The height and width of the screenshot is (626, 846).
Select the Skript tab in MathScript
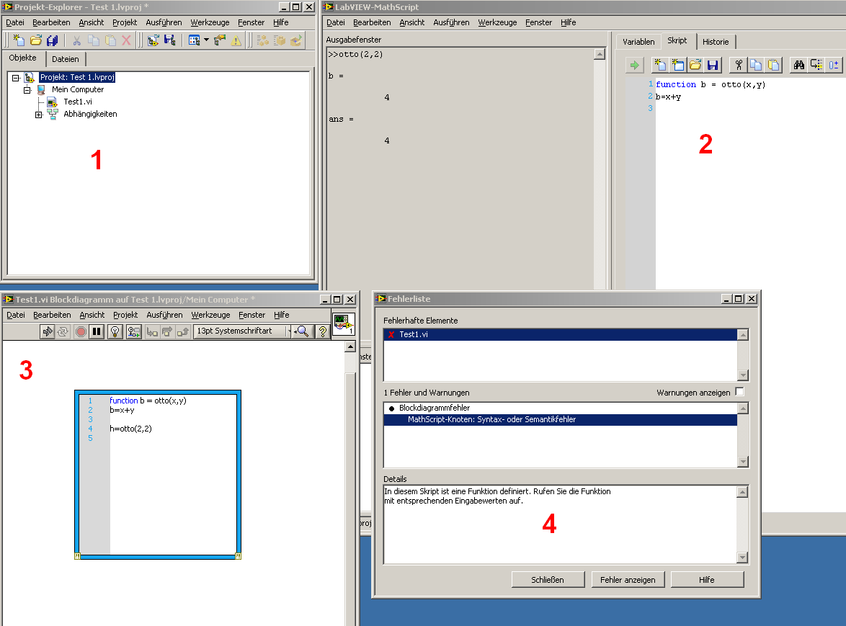[x=677, y=41]
